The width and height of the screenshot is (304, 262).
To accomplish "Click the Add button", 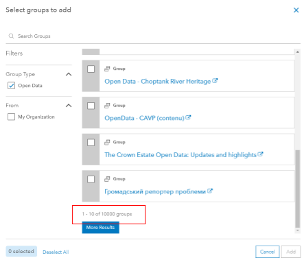I will click(291, 252).
